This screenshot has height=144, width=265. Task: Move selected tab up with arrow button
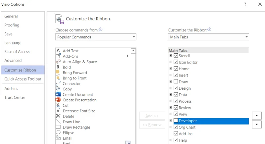257,116
